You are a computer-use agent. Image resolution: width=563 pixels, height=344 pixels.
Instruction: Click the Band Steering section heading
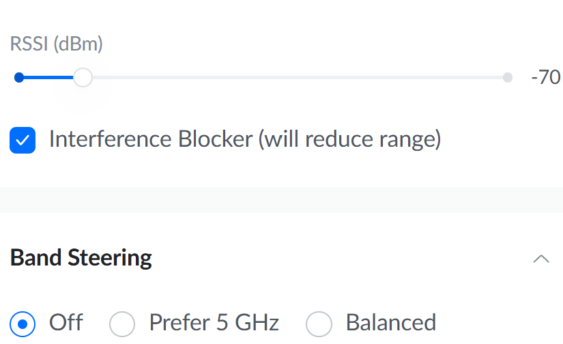[81, 258]
